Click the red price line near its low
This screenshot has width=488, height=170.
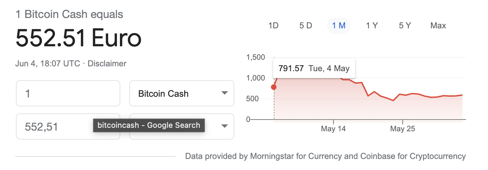click(x=393, y=101)
